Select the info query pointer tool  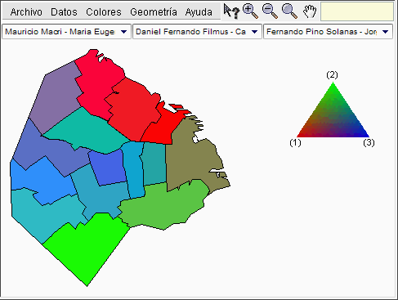[231, 11]
